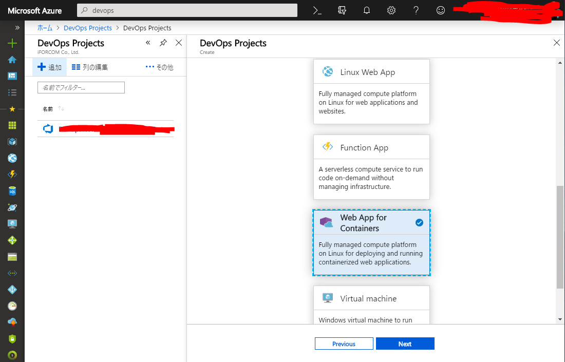Open the first DevOps Projects breadcrumb link
The image size is (565, 362).
click(87, 28)
